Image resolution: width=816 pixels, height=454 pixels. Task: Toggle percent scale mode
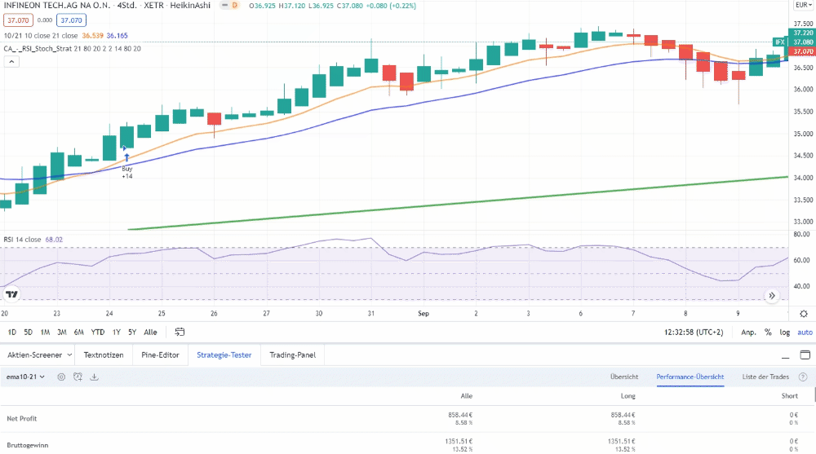click(x=768, y=333)
